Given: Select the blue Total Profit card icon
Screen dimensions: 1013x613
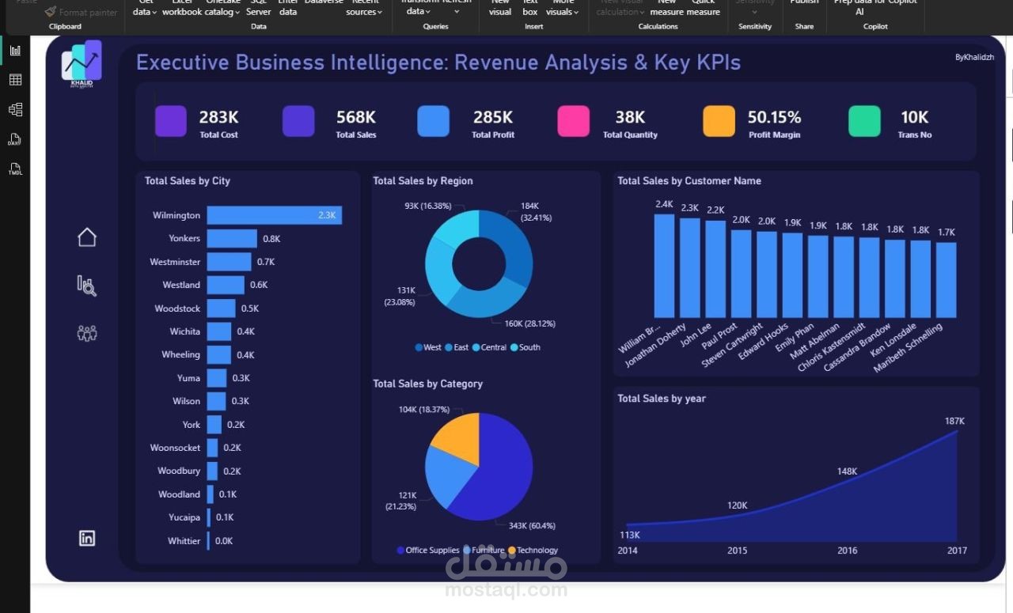Looking at the screenshot, I should (434, 122).
